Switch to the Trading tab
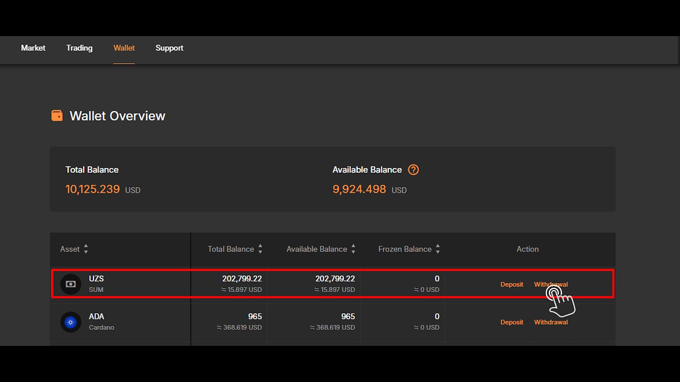This screenshot has width=680, height=382. coord(79,48)
